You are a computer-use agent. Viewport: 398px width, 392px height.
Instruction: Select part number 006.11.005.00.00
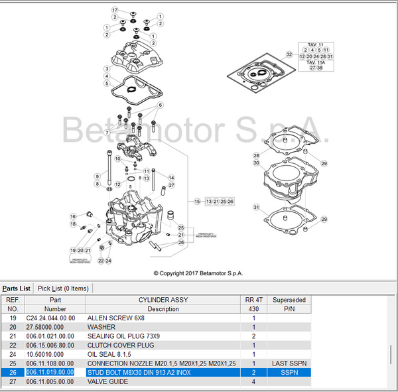click(x=50, y=381)
